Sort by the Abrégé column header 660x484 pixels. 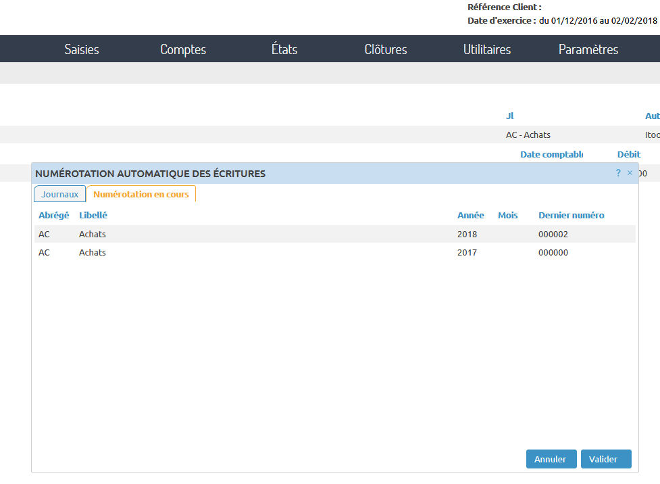54,216
